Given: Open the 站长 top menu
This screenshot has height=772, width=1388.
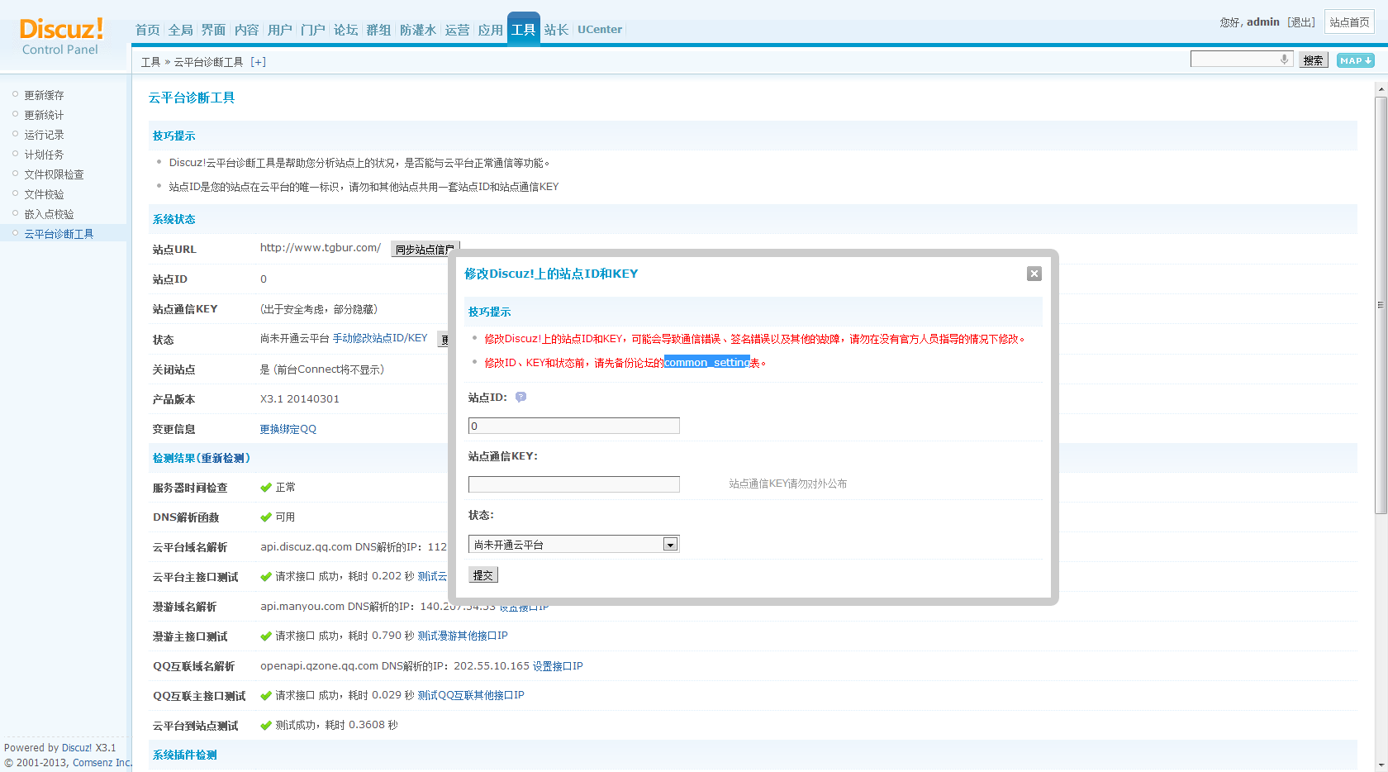Looking at the screenshot, I should [x=557, y=30].
